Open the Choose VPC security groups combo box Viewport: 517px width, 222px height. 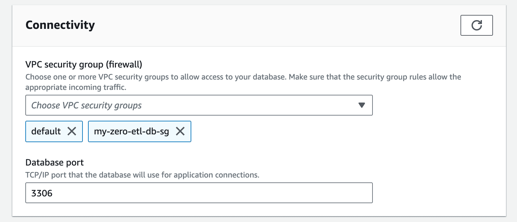(199, 105)
